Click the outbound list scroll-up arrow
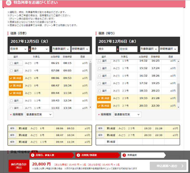The width and height of the screenshot is (190, 173). point(90,61)
